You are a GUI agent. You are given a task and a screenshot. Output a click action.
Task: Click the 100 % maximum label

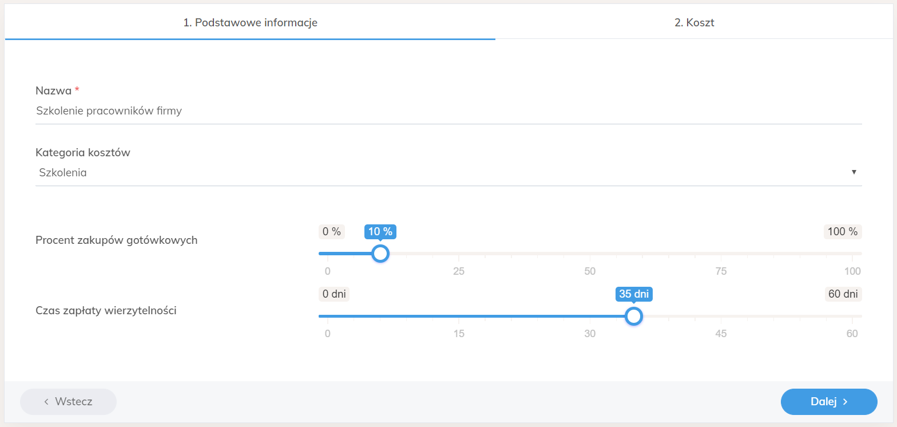click(x=843, y=232)
